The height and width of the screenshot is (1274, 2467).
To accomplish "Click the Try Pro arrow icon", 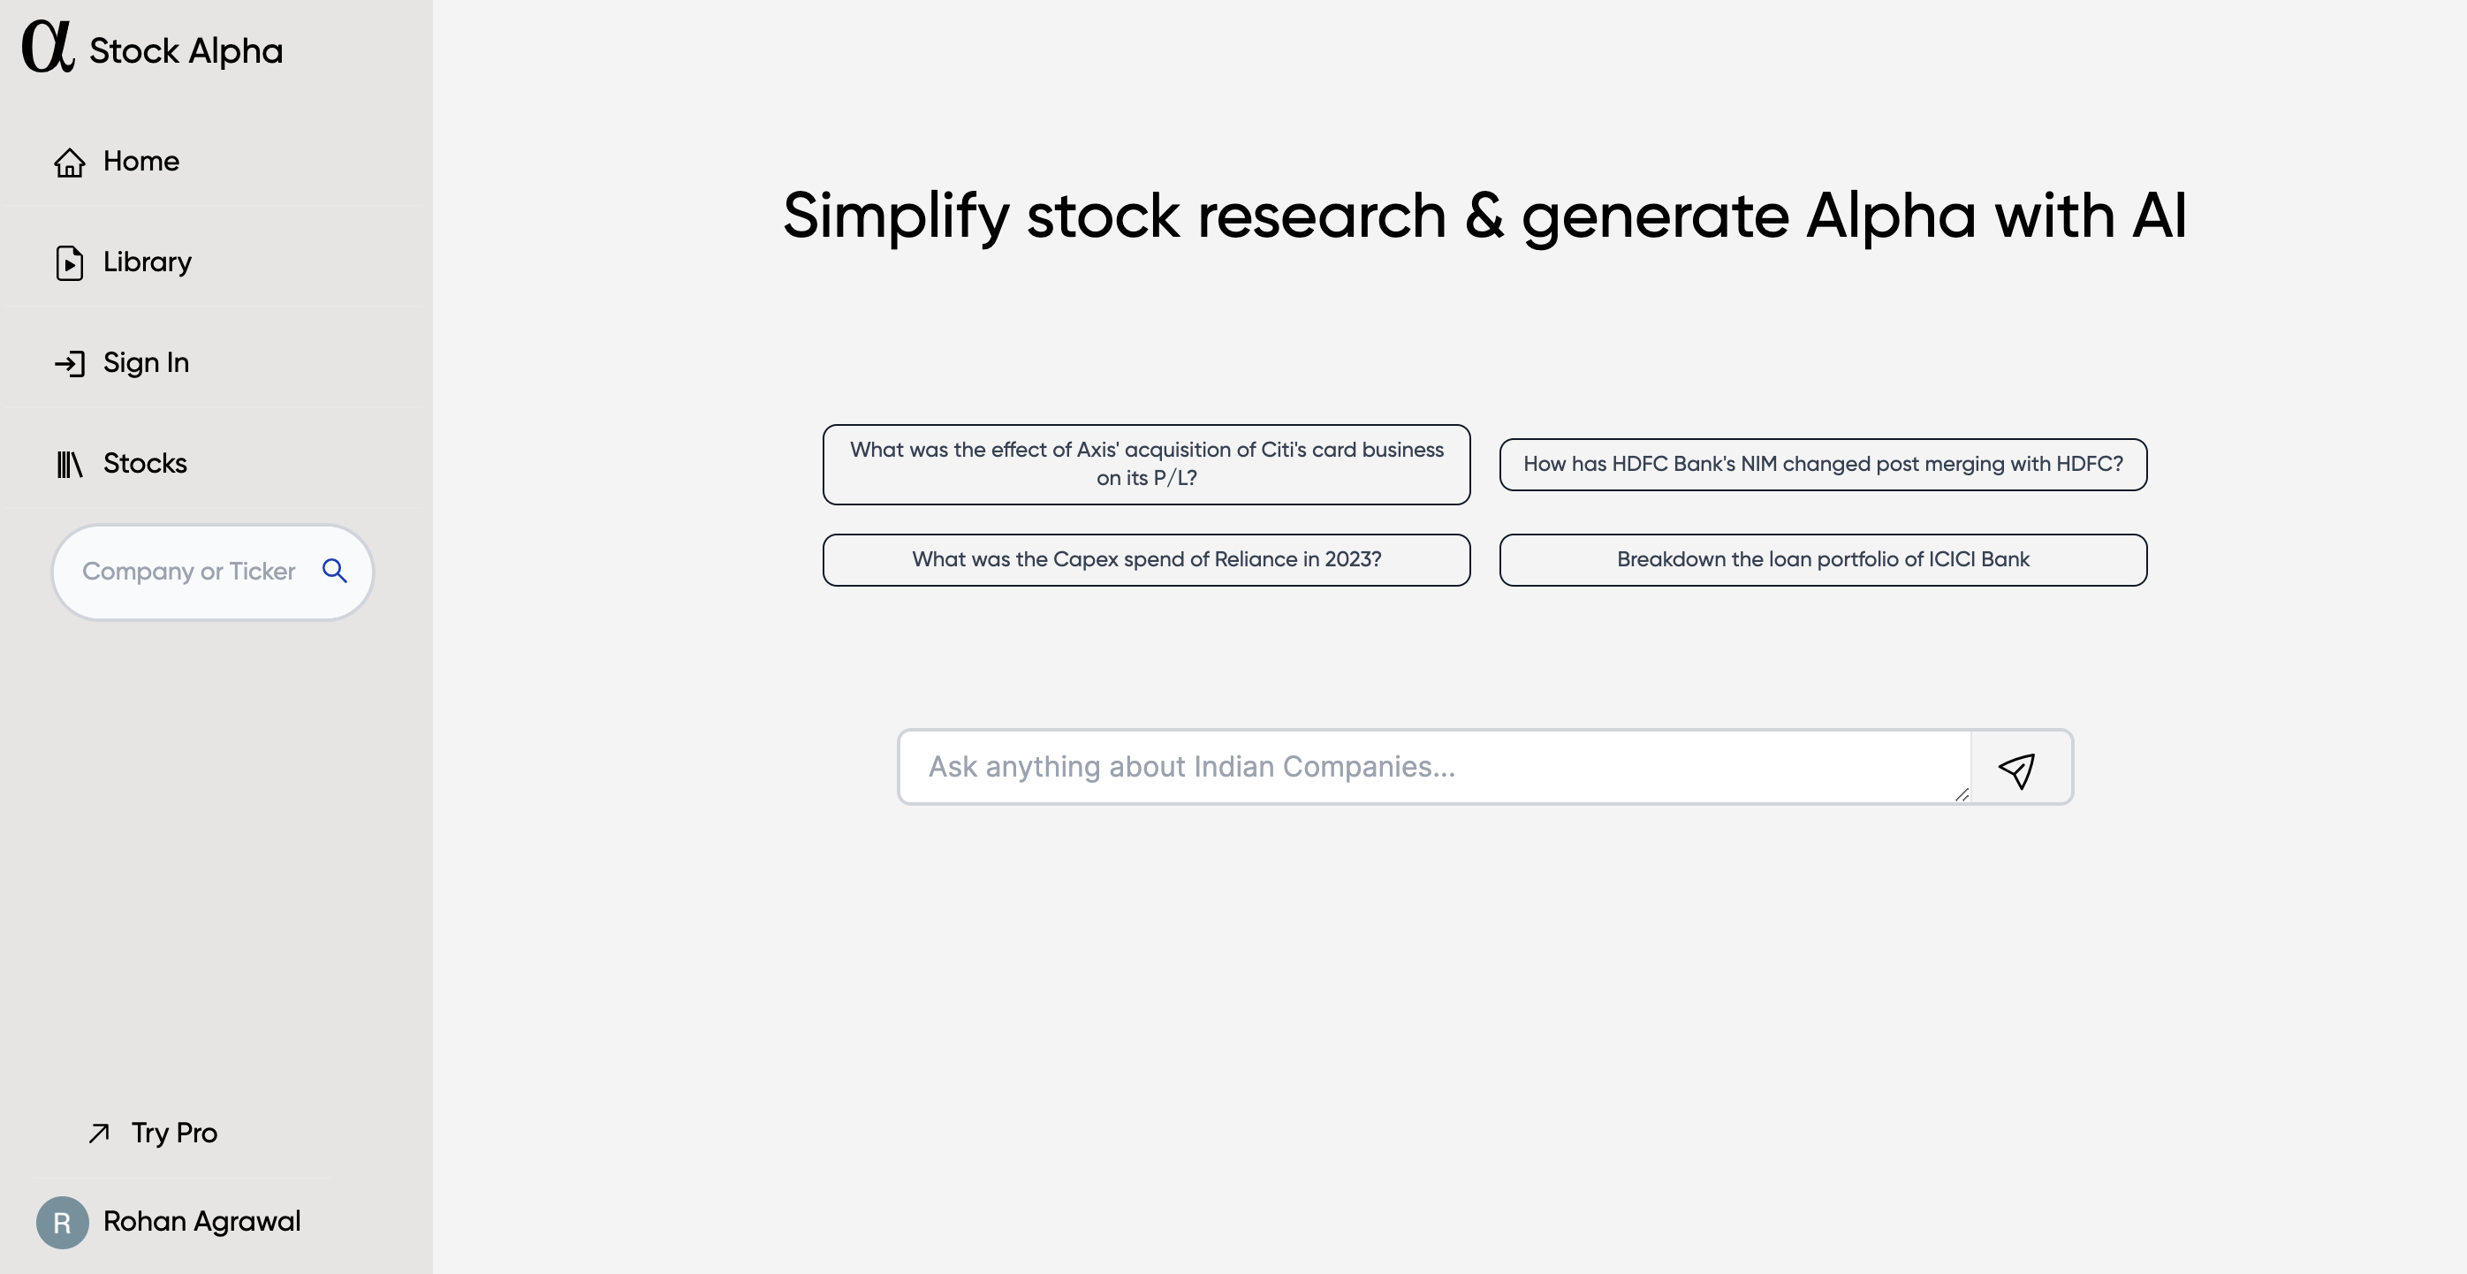I will coord(99,1134).
